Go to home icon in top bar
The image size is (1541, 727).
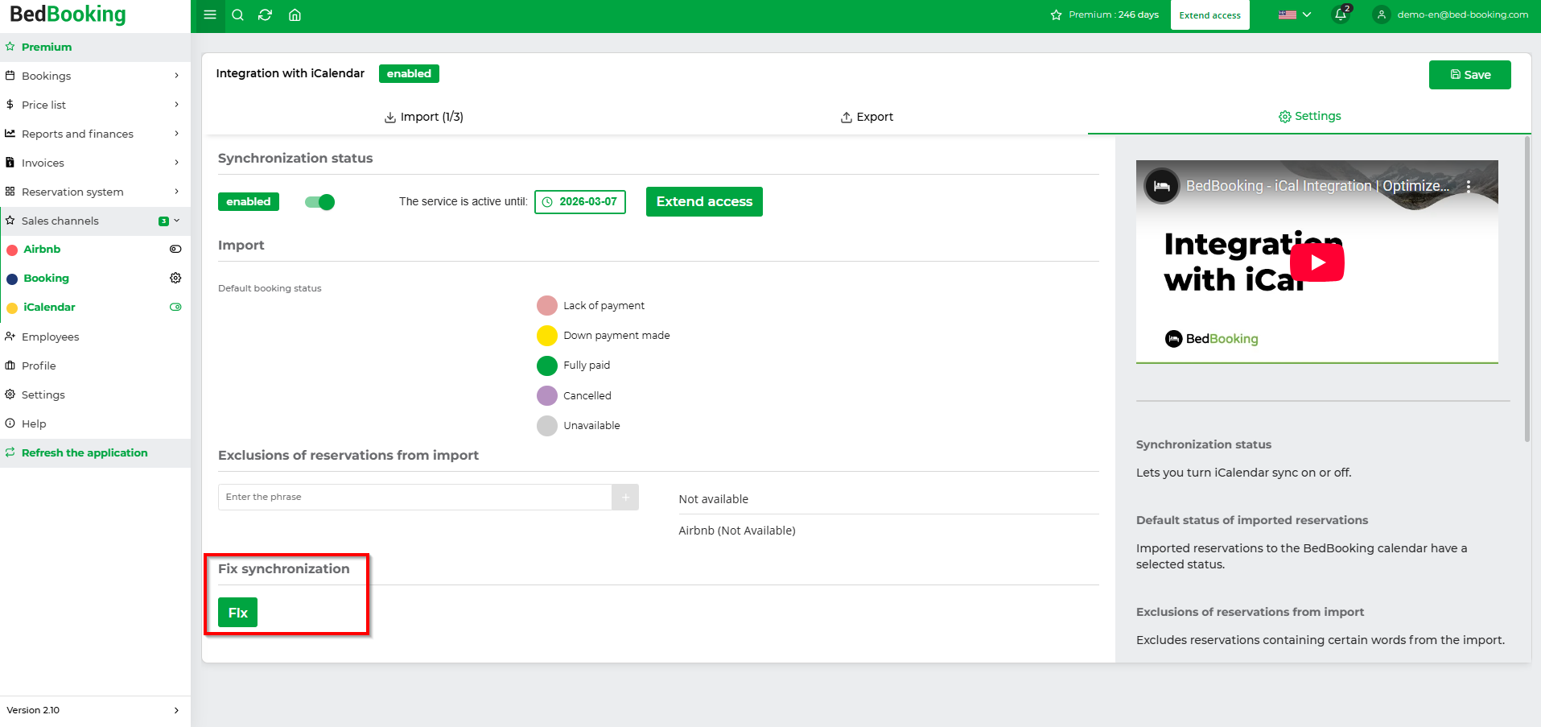click(x=295, y=14)
